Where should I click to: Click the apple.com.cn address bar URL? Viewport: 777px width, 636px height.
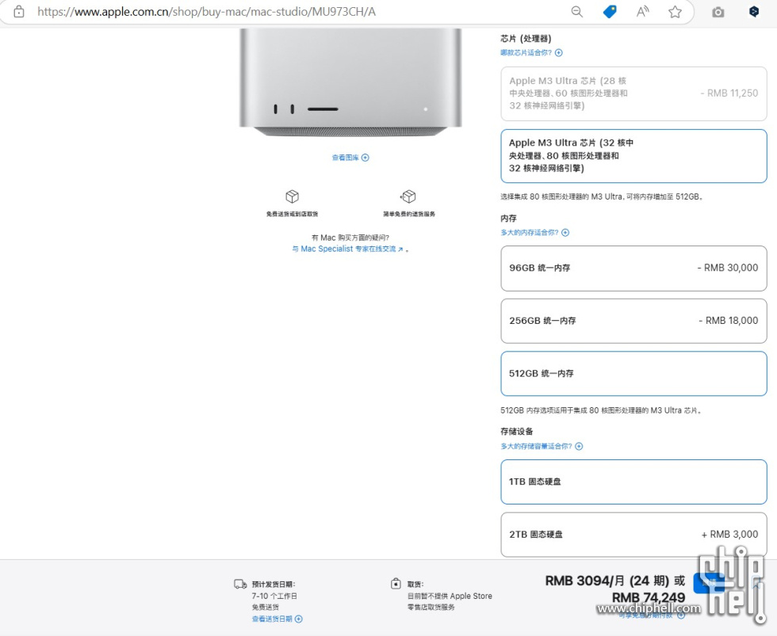206,12
